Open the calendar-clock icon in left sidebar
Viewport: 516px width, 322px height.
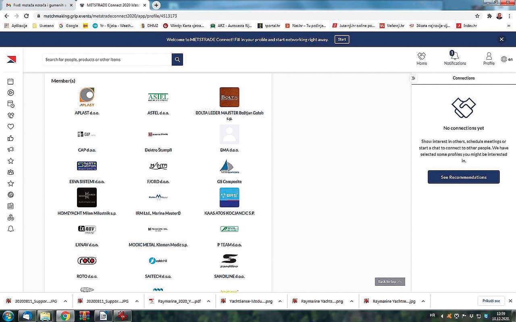(11, 104)
